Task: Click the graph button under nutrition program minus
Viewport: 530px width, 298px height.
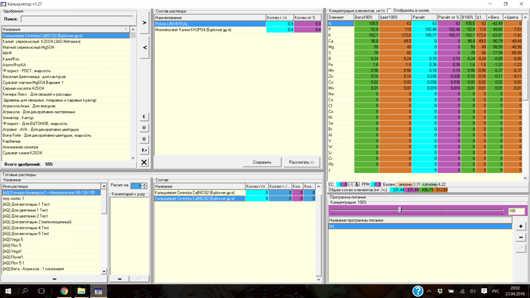Action: (521, 249)
